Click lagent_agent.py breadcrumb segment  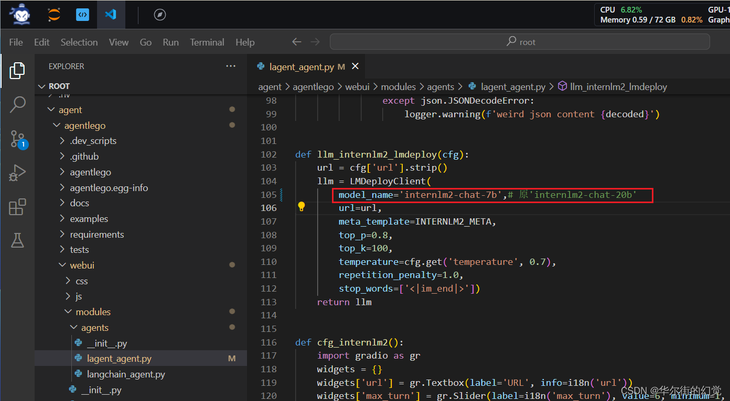[513, 87]
